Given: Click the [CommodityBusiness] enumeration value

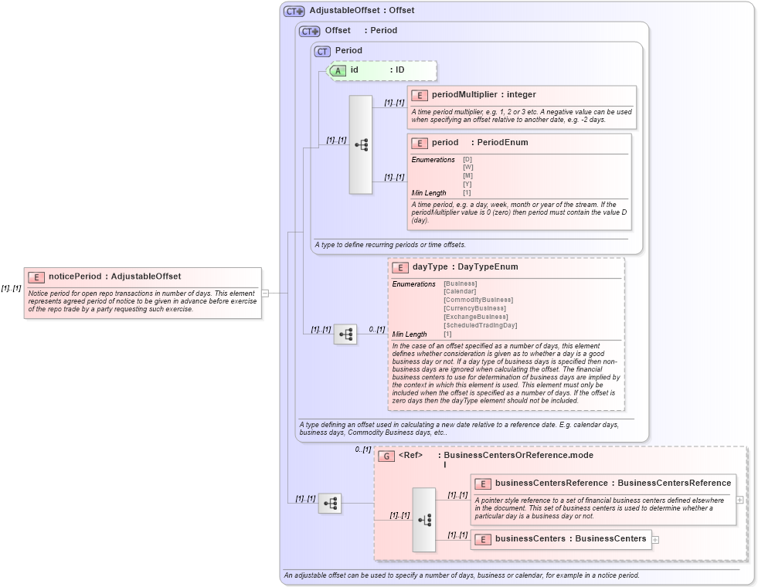Looking at the screenshot, I should 478,300.
